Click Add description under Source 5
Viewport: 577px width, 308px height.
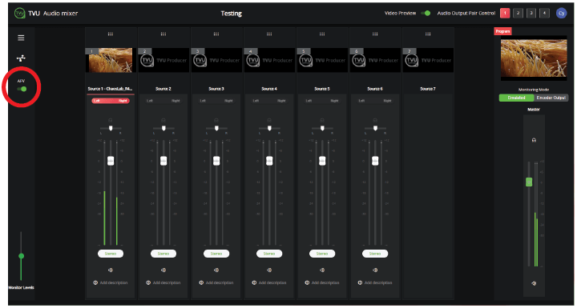pos(325,283)
